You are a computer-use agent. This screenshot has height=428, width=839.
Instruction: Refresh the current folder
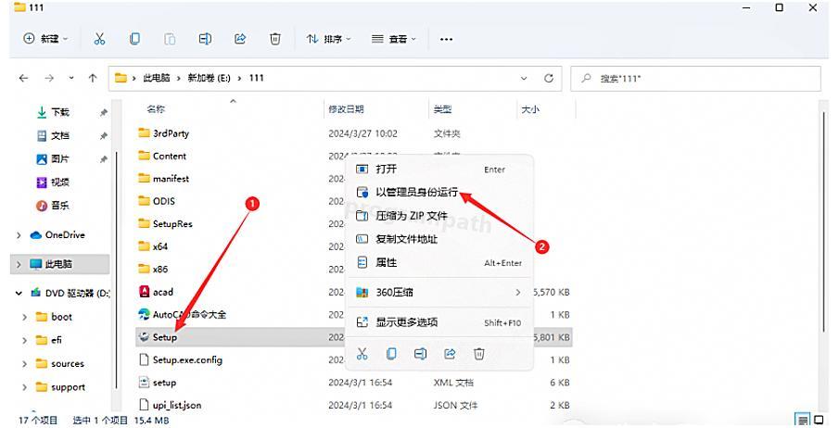point(549,78)
